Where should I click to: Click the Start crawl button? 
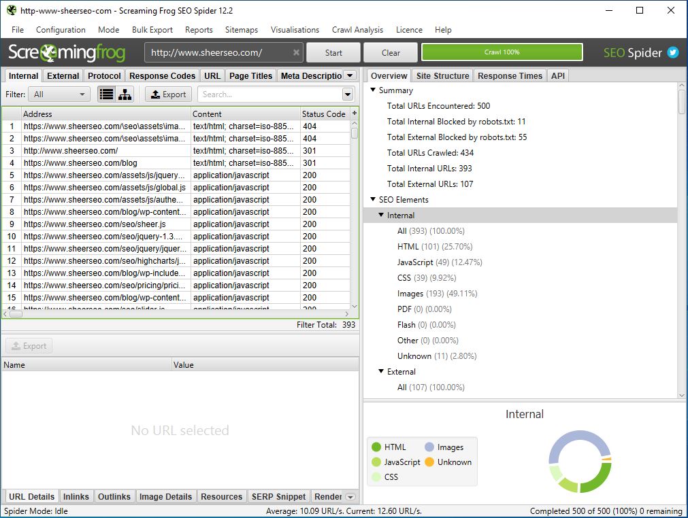point(333,52)
